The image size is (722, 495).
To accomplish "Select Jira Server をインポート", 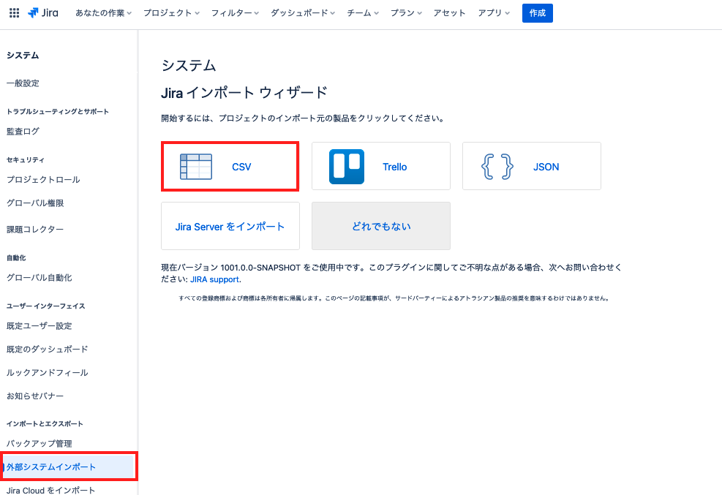I will (230, 226).
